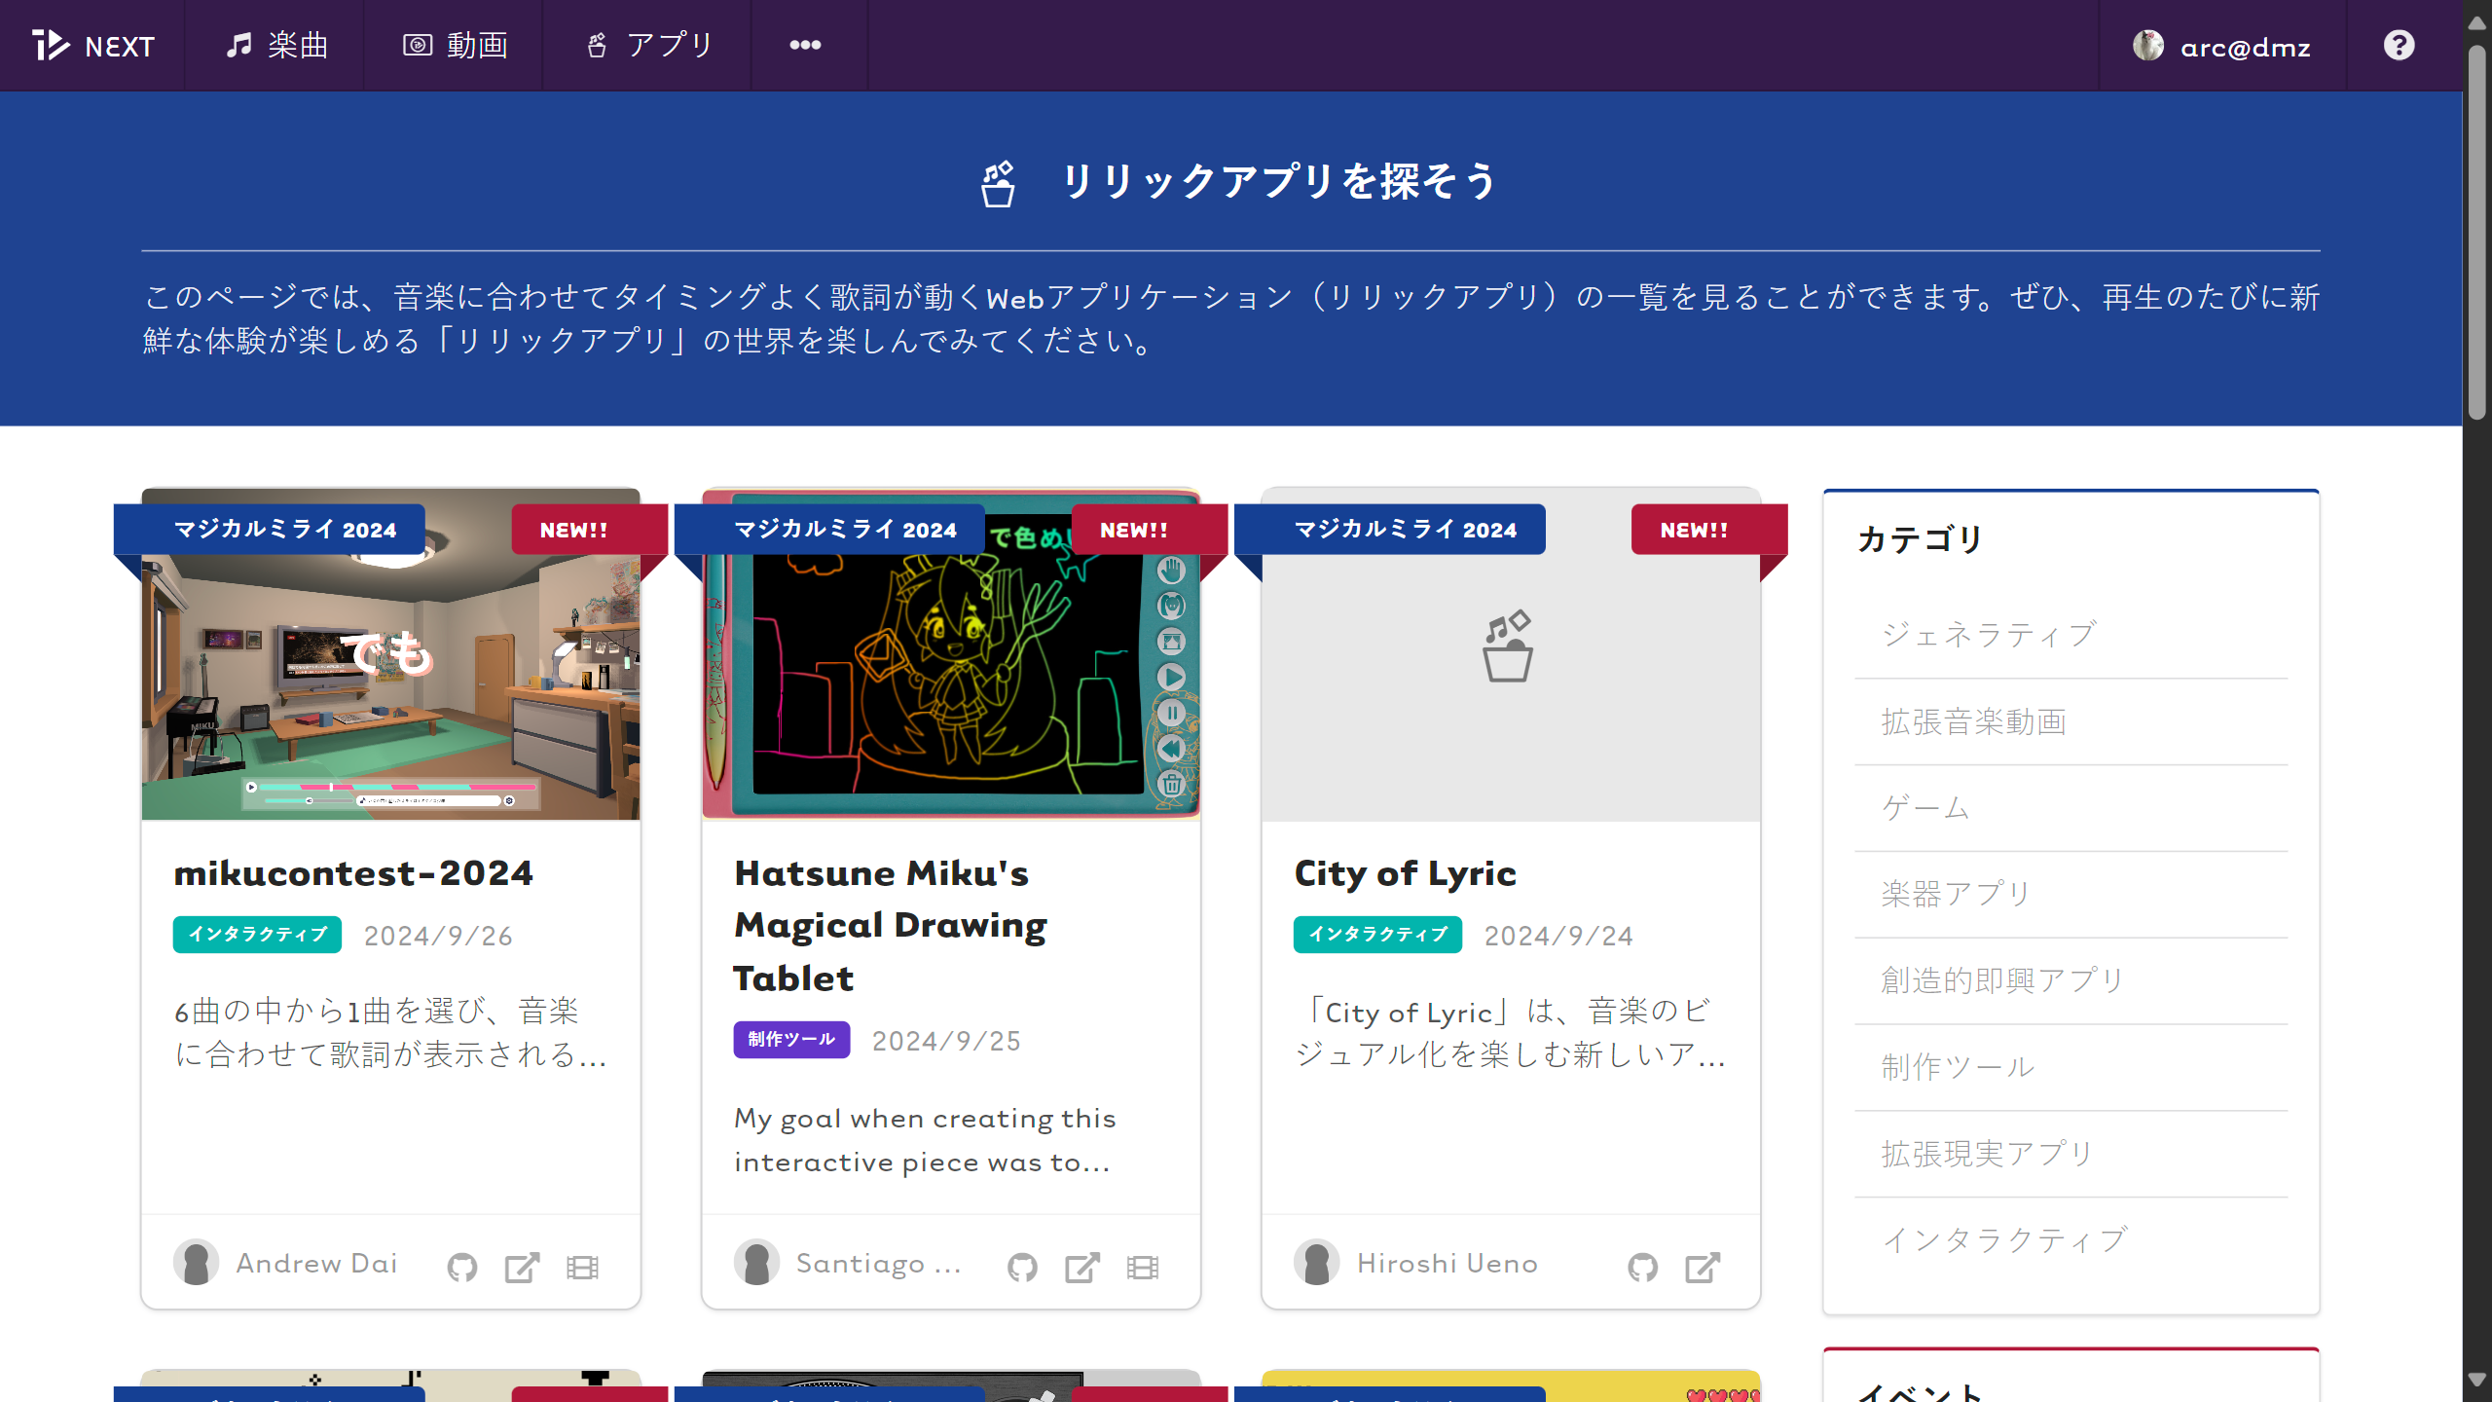Open external link icon on mikucontest-2024 card
The width and height of the screenshot is (2492, 1402).
pyautogui.click(x=522, y=1267)
